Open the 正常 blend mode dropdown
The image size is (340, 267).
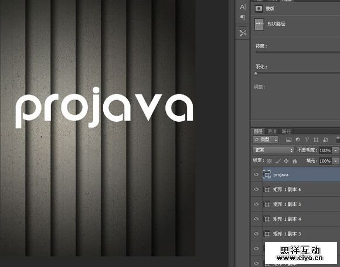pos(273,150)
